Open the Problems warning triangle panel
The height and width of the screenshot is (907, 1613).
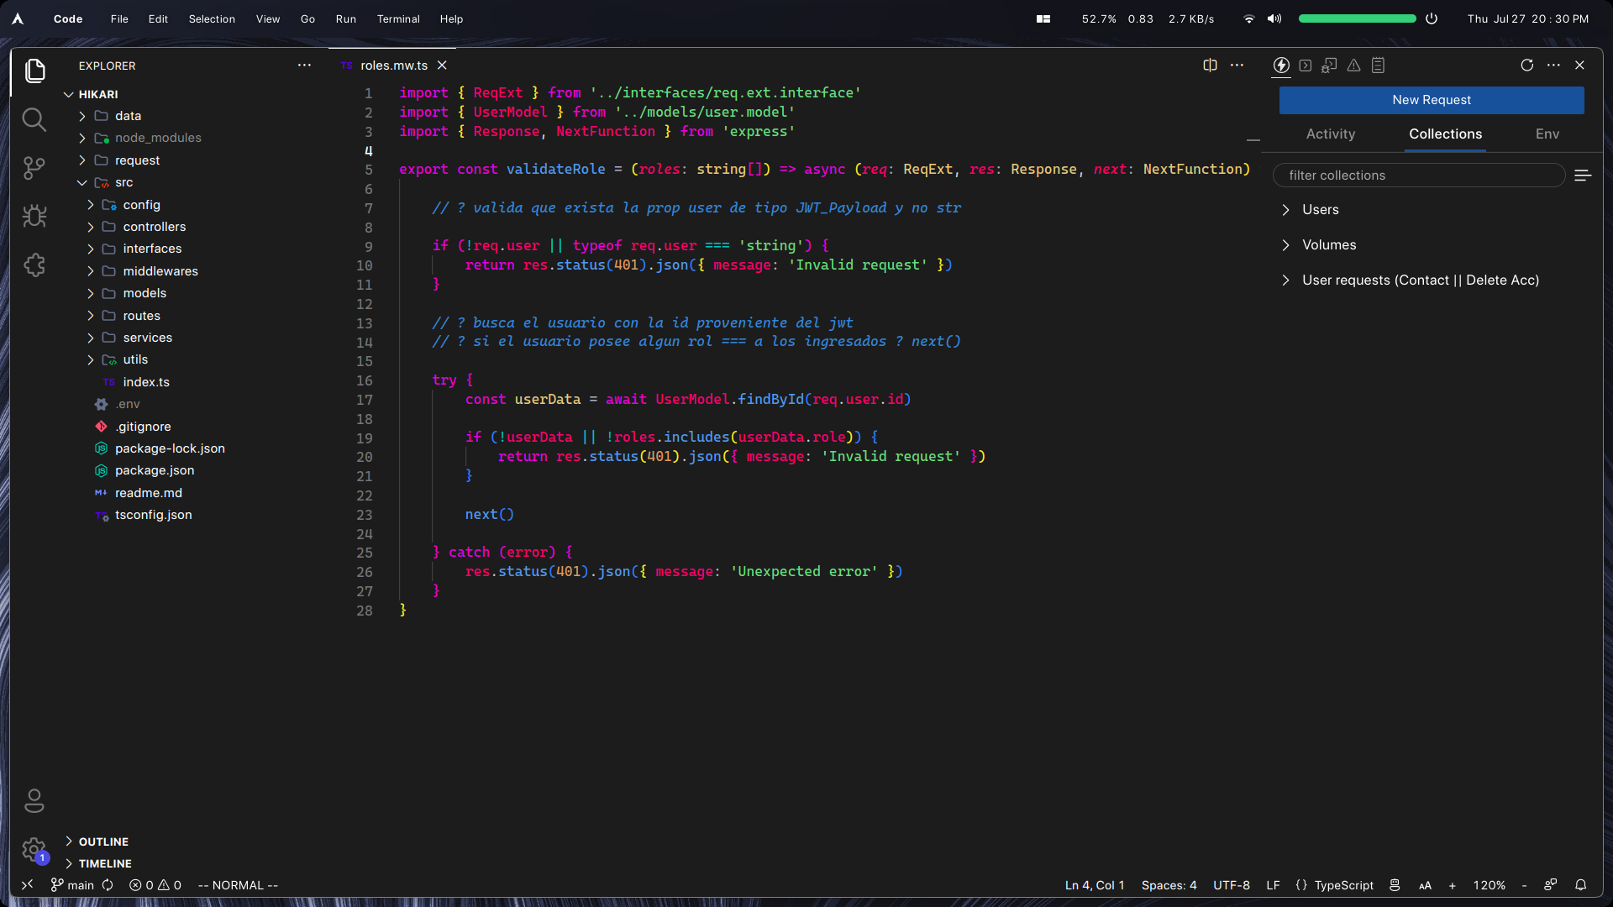click(x=1353, y=66)
